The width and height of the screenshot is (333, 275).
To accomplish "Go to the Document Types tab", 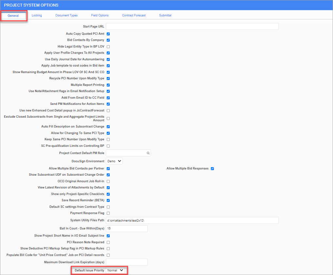I will (x=66, y=15).
